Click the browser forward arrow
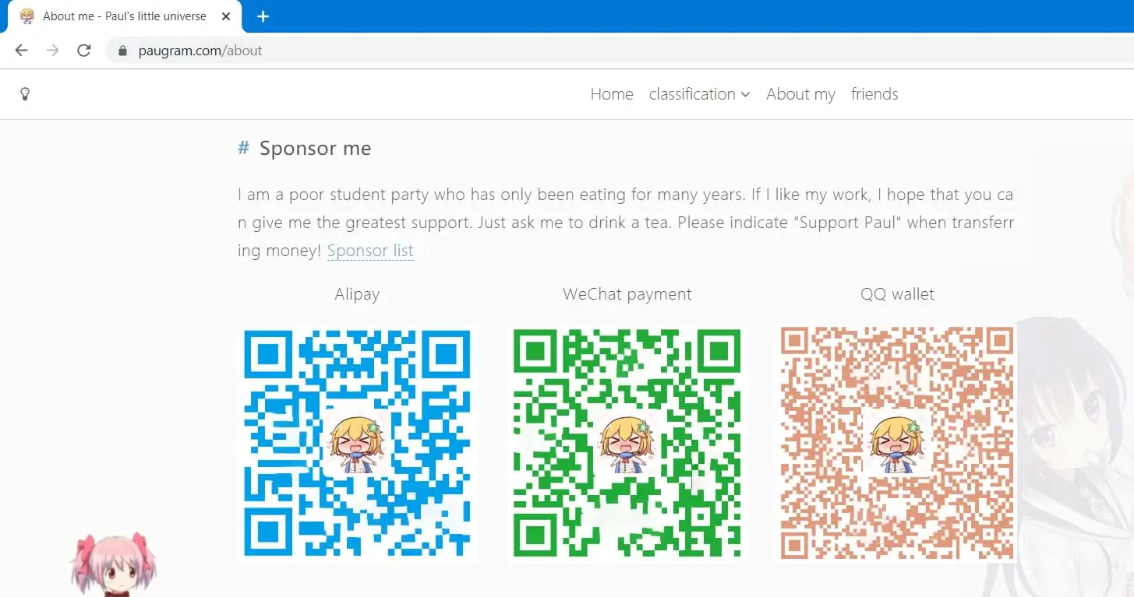Screen dimensions: 1134x597 [x=52, y=51]
